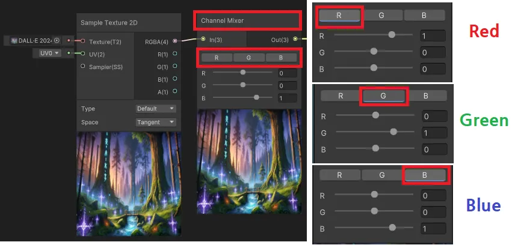Image resolution: width=515 pixels, height=245 pixels.
Task: Select the G tab in the Green panel
Action: point(383,96)
